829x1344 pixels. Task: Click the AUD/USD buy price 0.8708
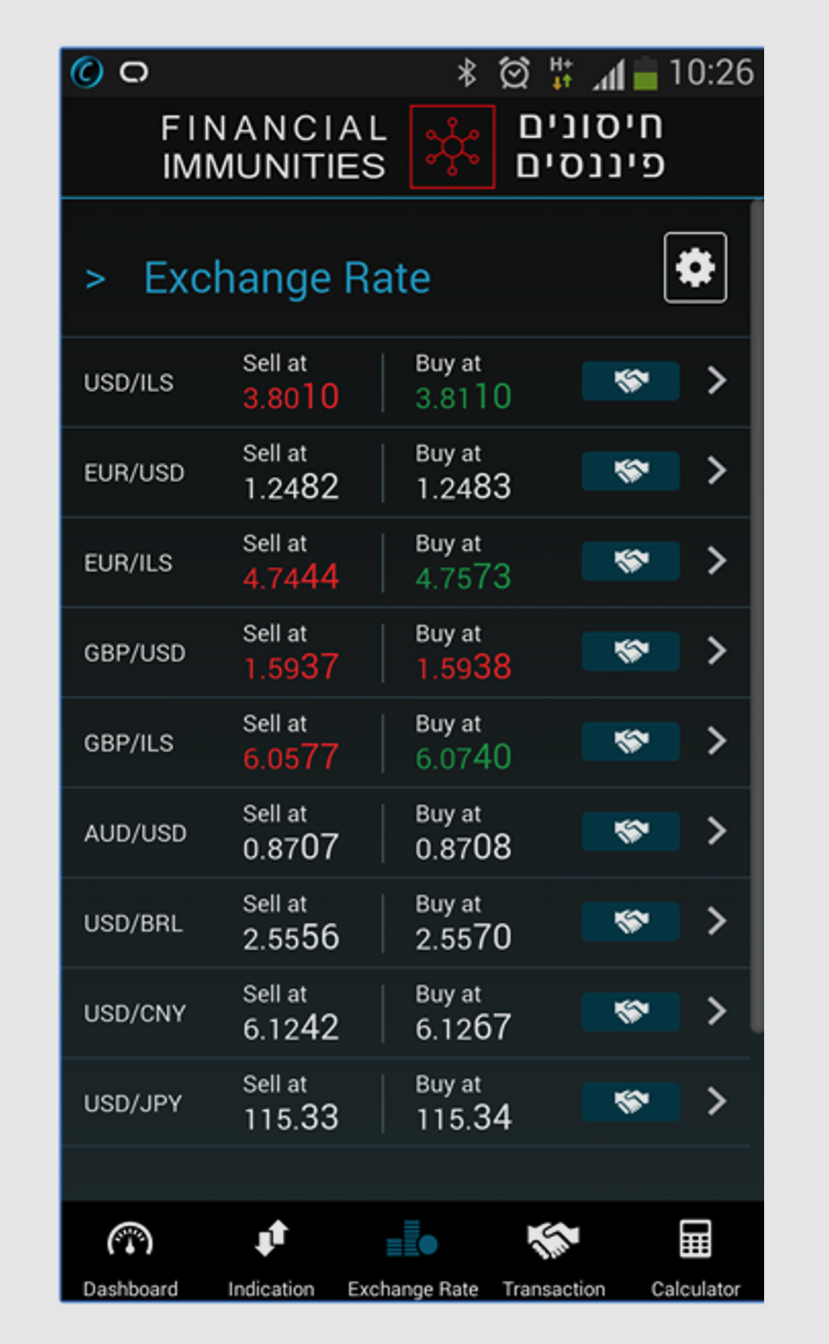tap(463, 847)
